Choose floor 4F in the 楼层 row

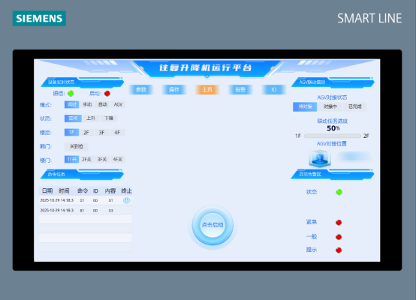pyautogui.click(x=117, y=132)
